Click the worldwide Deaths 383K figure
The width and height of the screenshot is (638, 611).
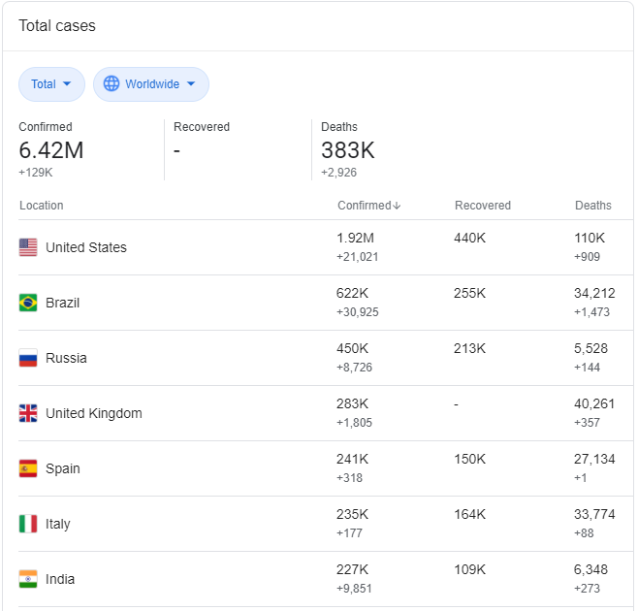point(347,150)
